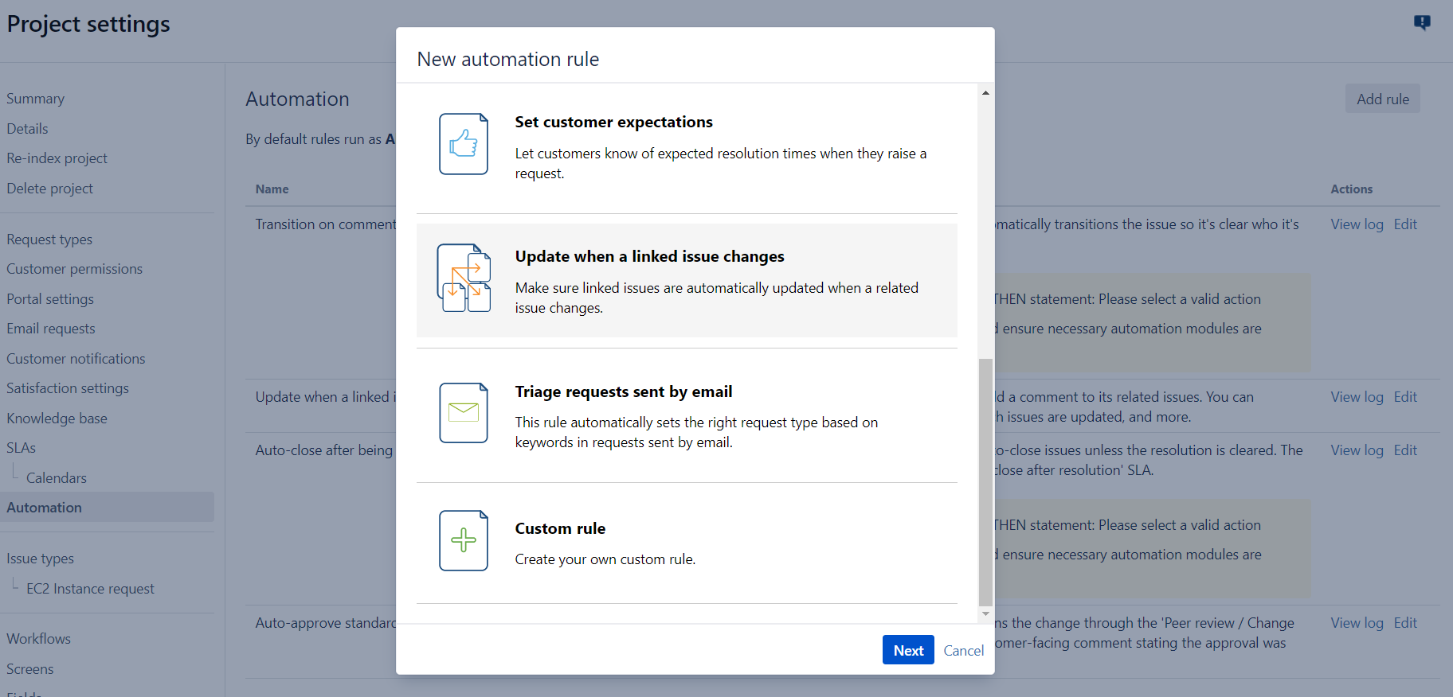Go to Customer notifications settings

[x=76, y=359]
